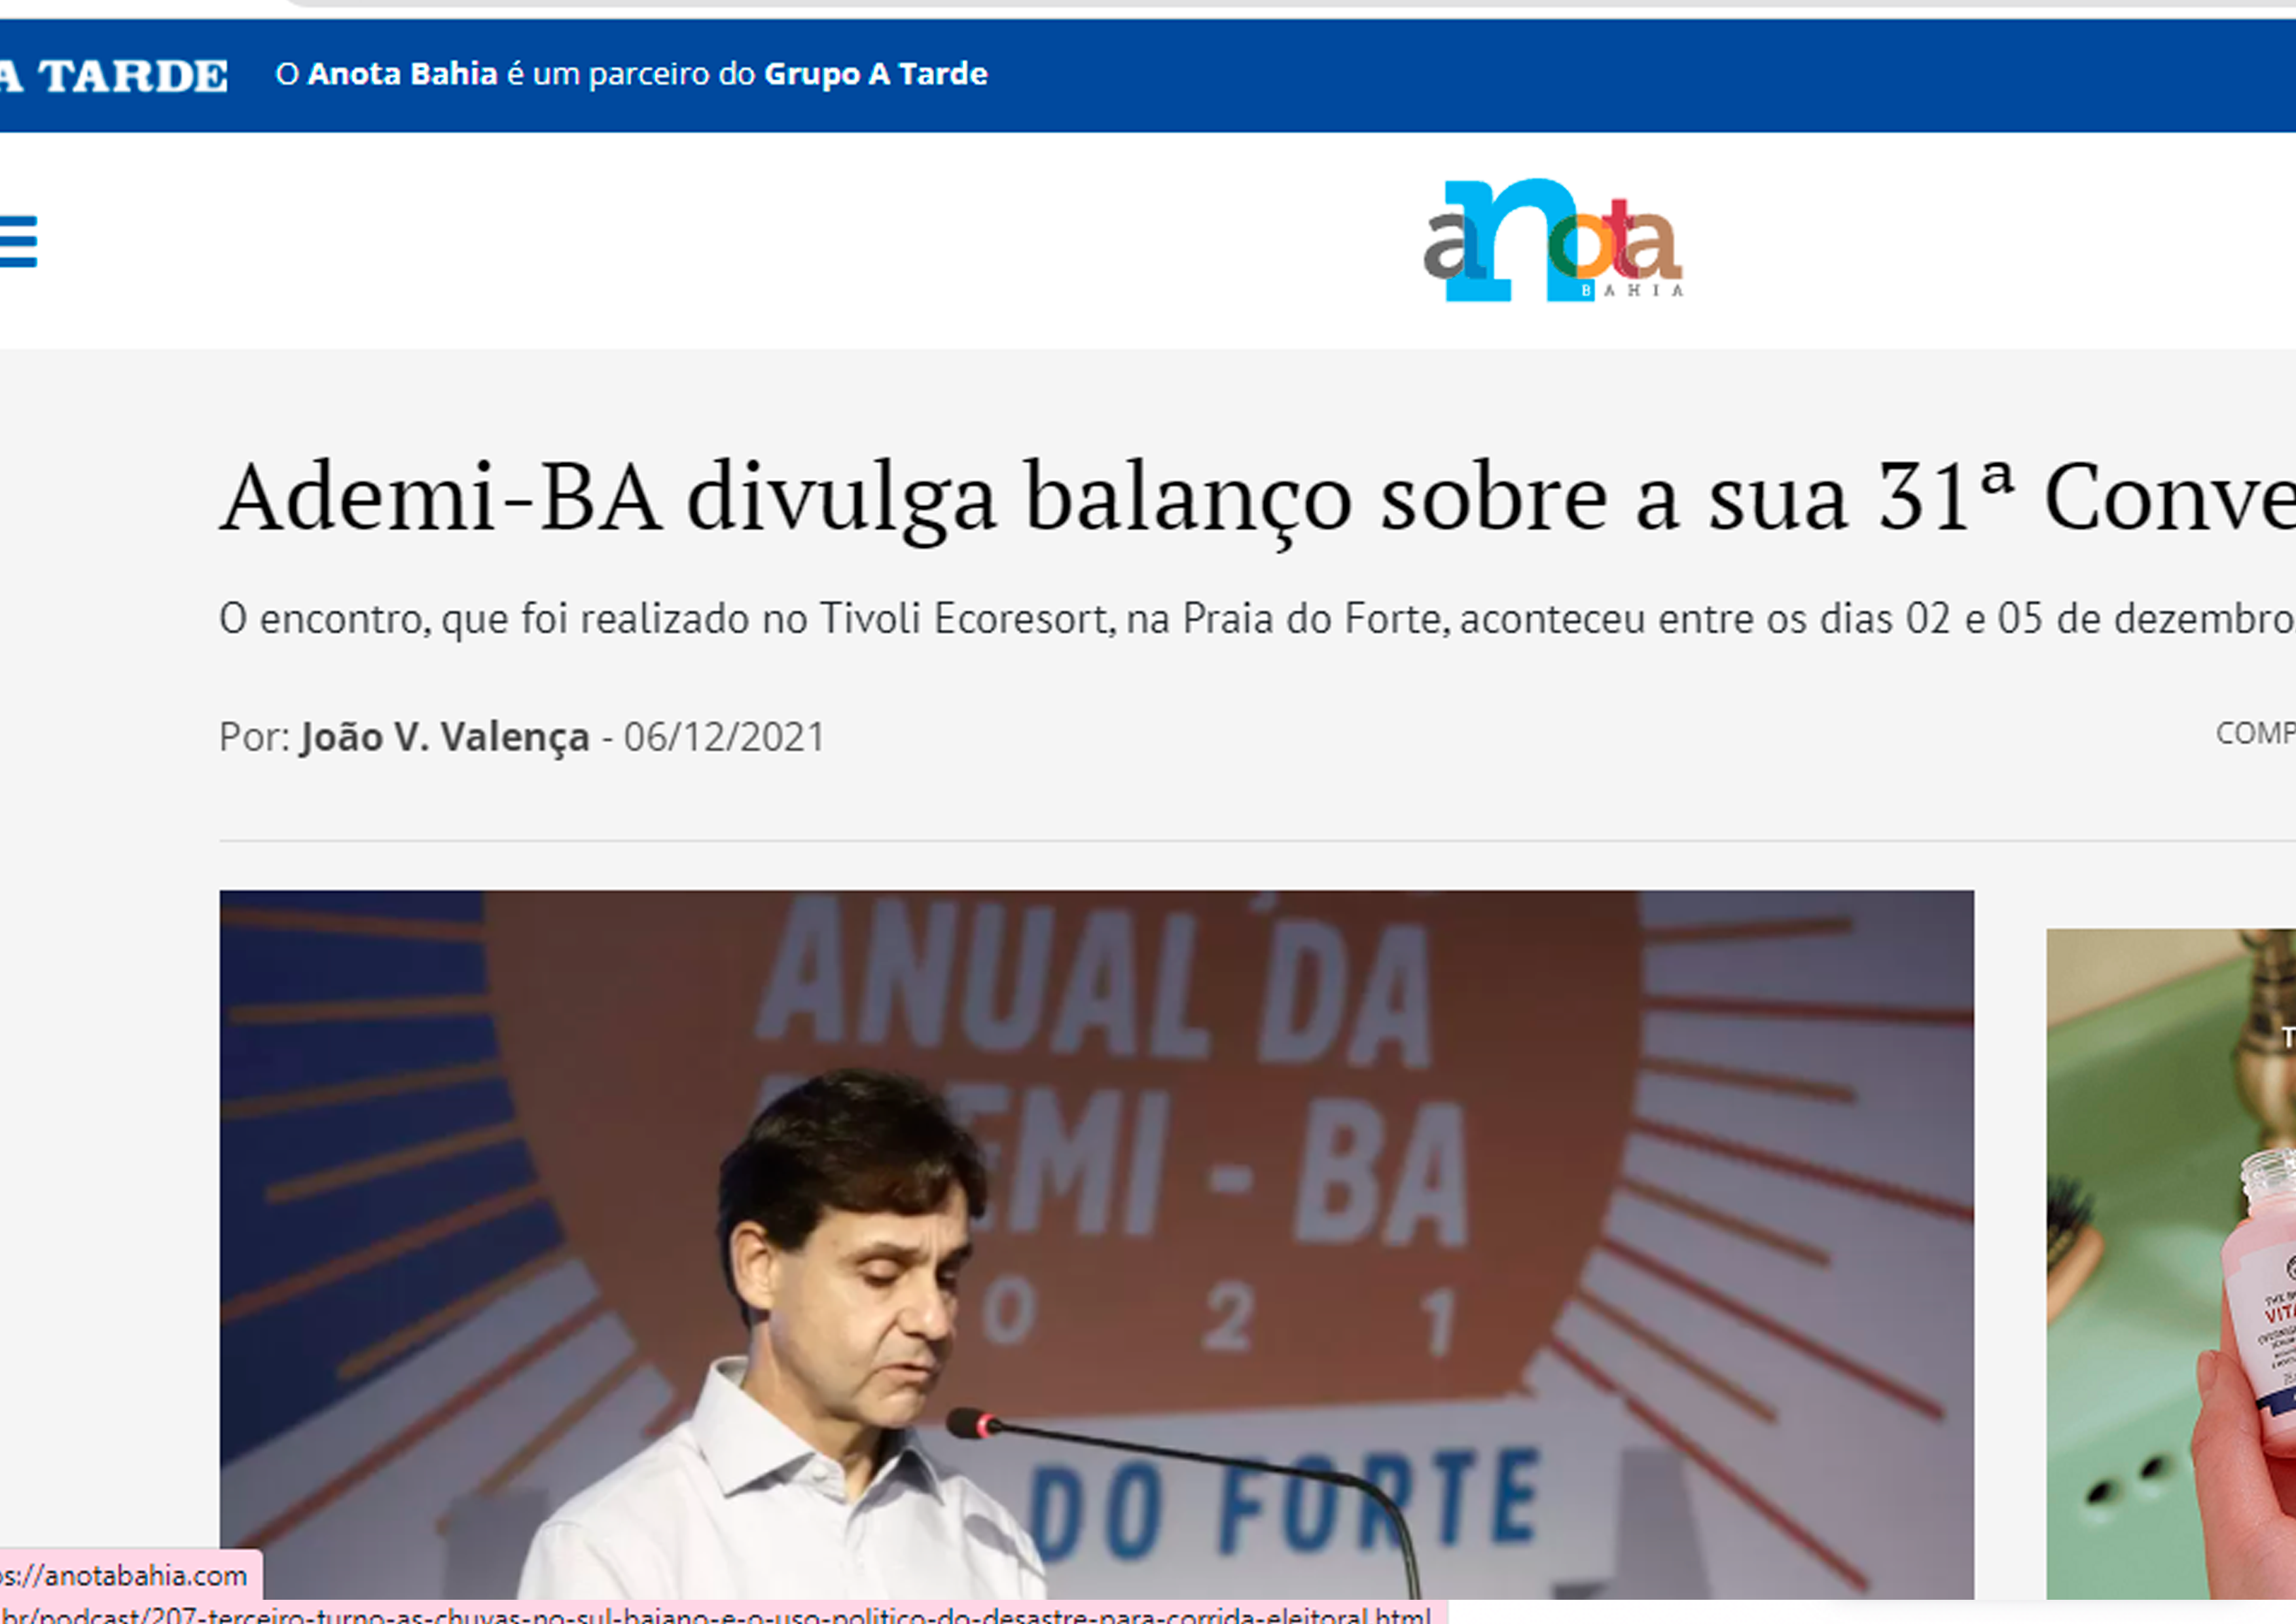Click the A TARDE logo
2296x1624 pixels.
click(x=113, y=76)
